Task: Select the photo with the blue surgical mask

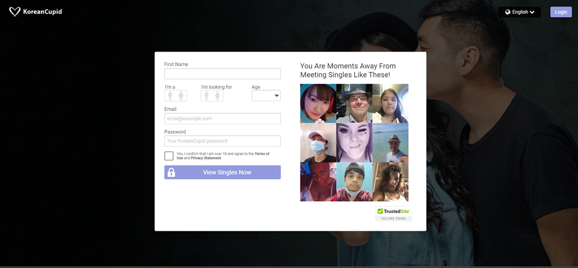Action: point(318,143)
